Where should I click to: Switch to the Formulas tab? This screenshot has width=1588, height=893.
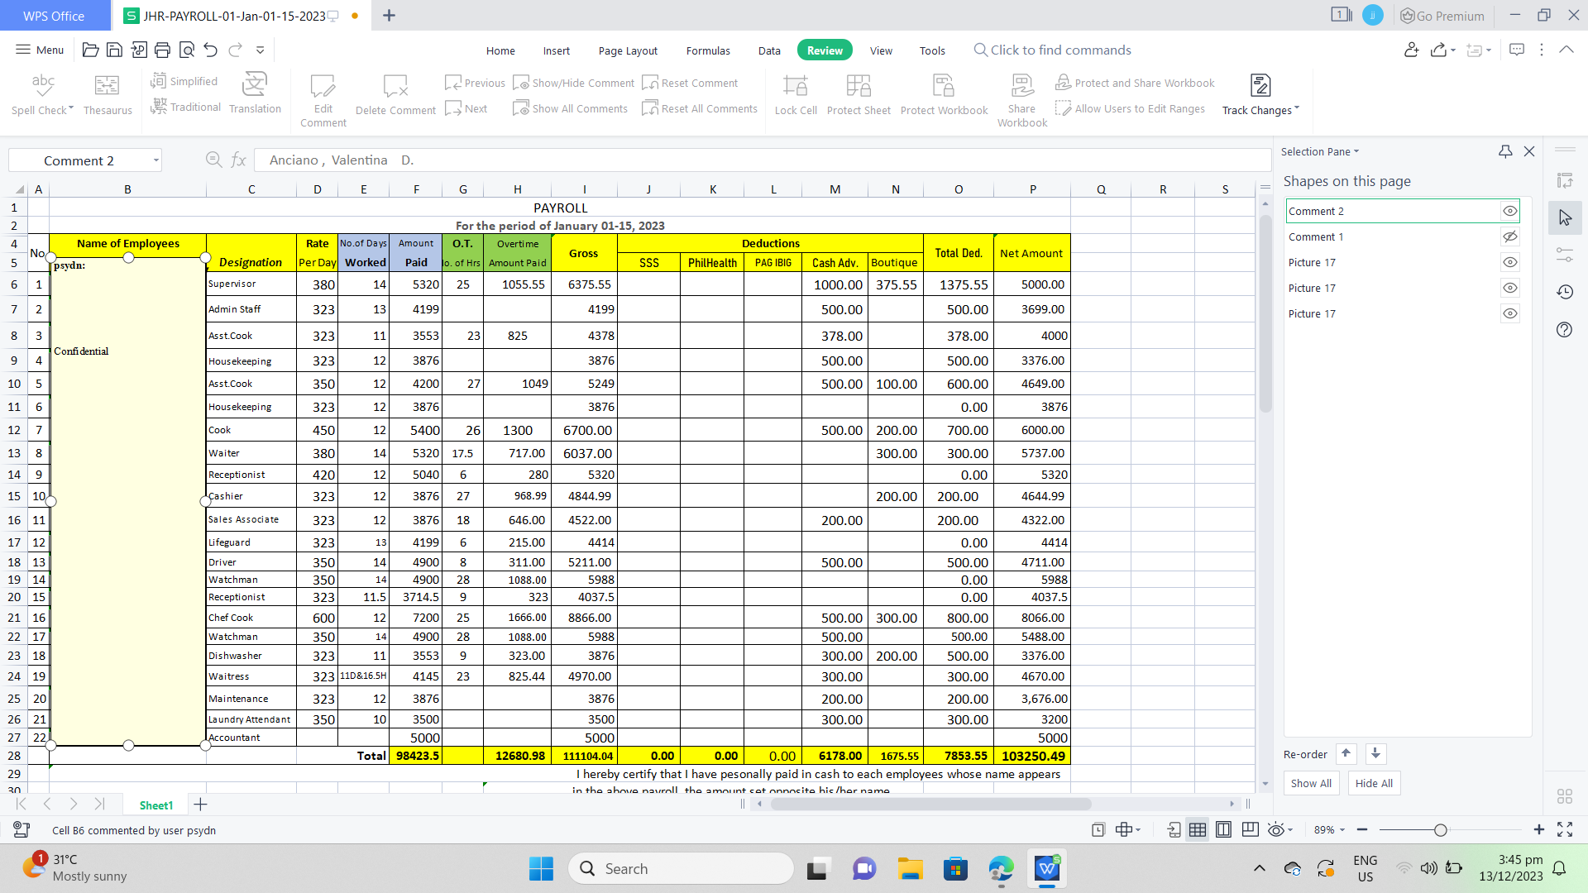point(708,50)
